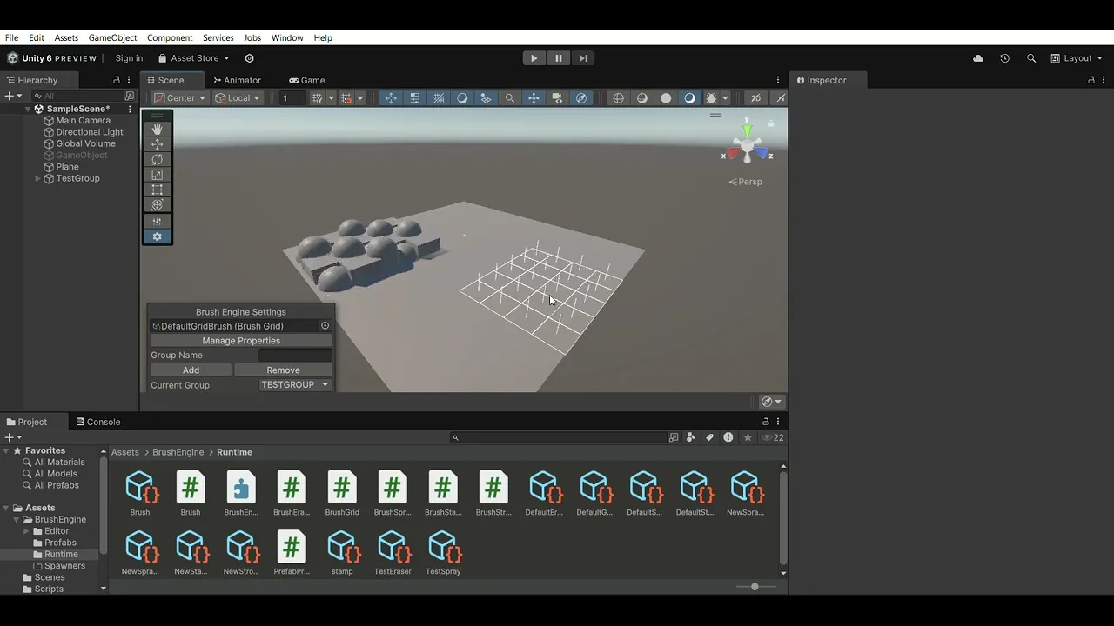This screenshot has height=626, width=1114.
Task: Click the Play button
Action: click(534, 58)
